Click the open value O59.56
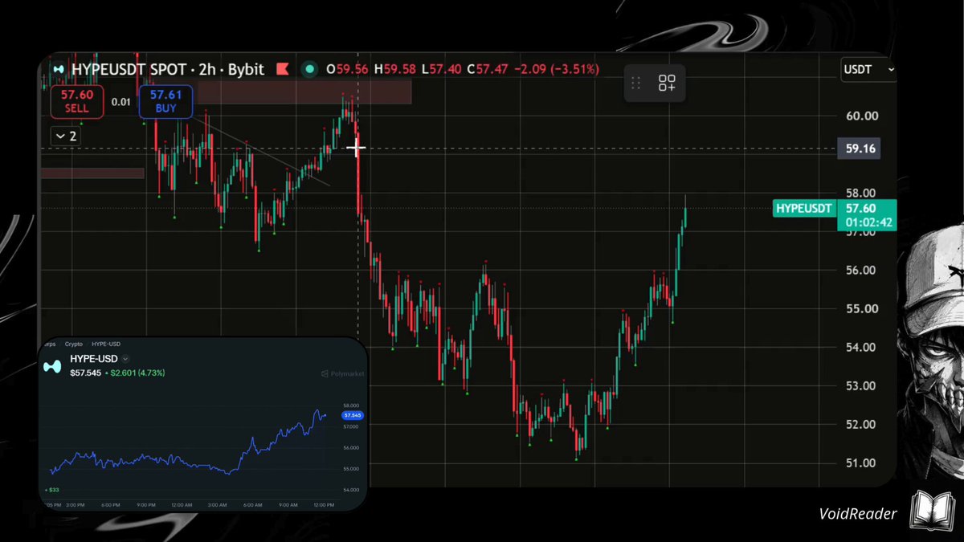 (347, 69)
